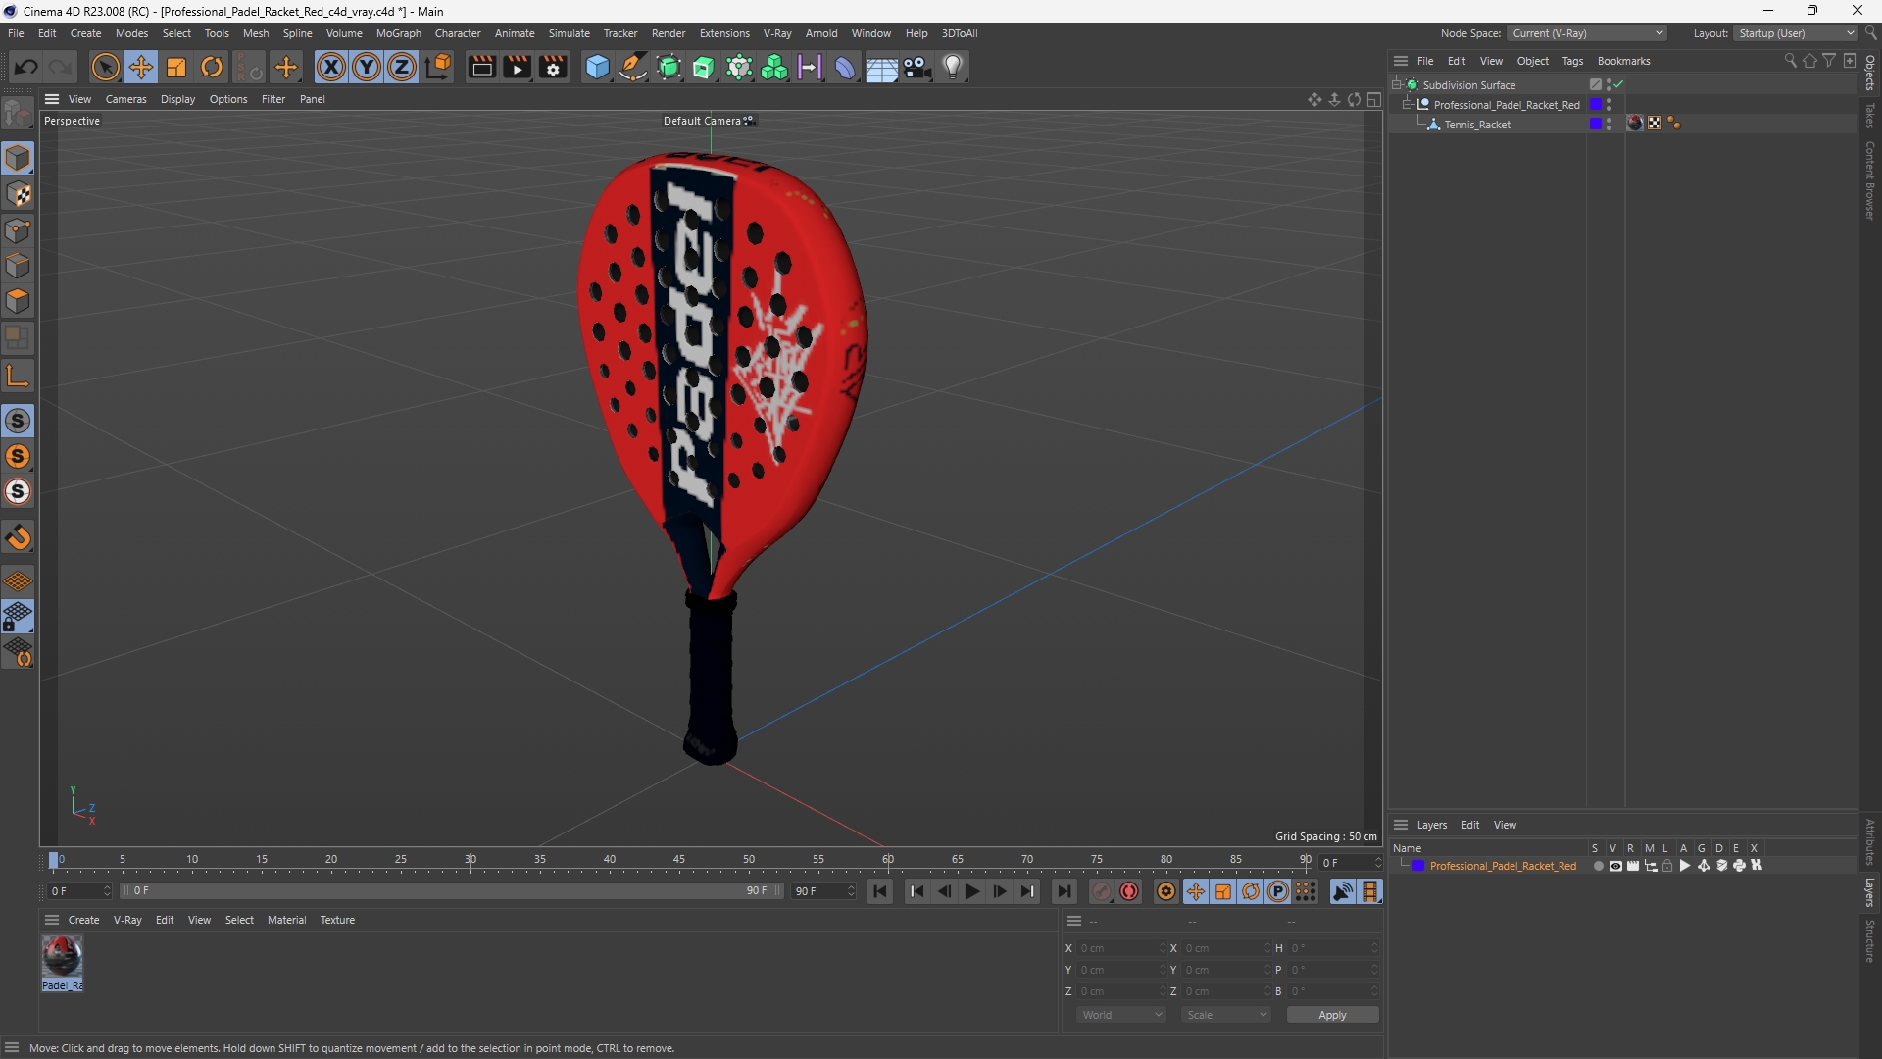Select the Move tool in top toolbar
The image size is (1882, 1059).
click(x=141, y=67)
